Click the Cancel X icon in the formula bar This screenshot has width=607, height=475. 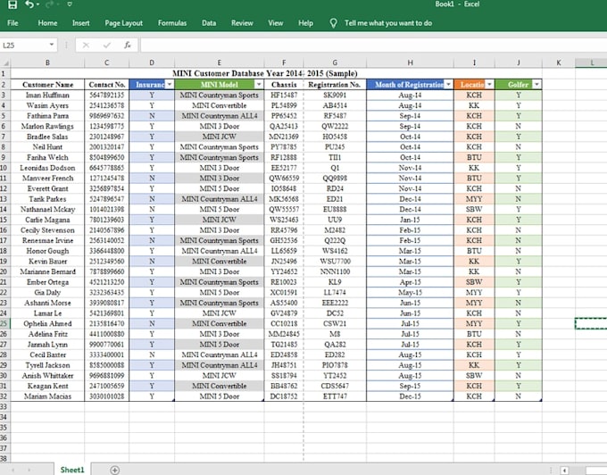pos(86,46)
